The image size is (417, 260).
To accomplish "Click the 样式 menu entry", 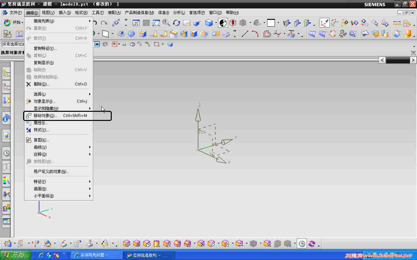I will [x=59, y=130].
